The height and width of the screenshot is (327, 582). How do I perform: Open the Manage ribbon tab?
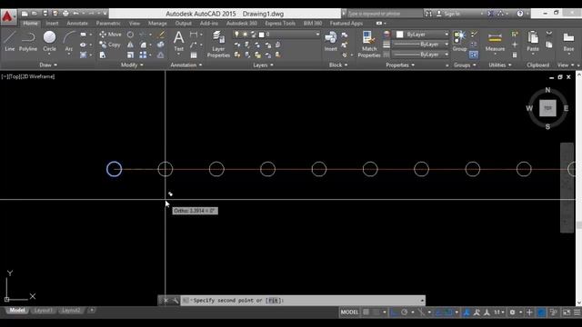click(x=157, y=24)
